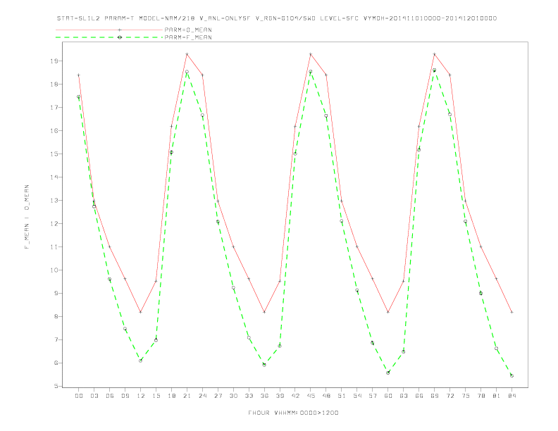The image size is (558, 431).
Task: Click green F_MEAN circle marker at hour 84
Action: [x=512, y=375]
